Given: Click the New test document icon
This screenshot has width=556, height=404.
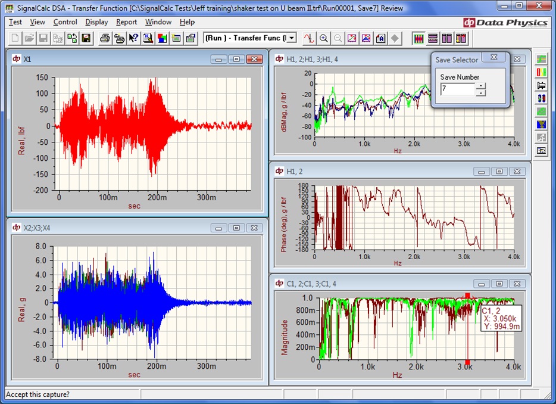Looking at the screenshot, I should (x=15, y=38).
